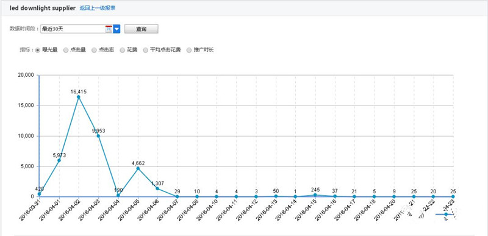The width and height of the screenshot is (488, 236).
Task: Click the 20,000 y-axis label
Action: 26,75
